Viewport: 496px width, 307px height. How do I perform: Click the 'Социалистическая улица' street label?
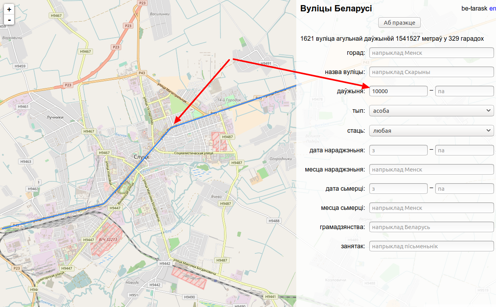tap(194, 153)
